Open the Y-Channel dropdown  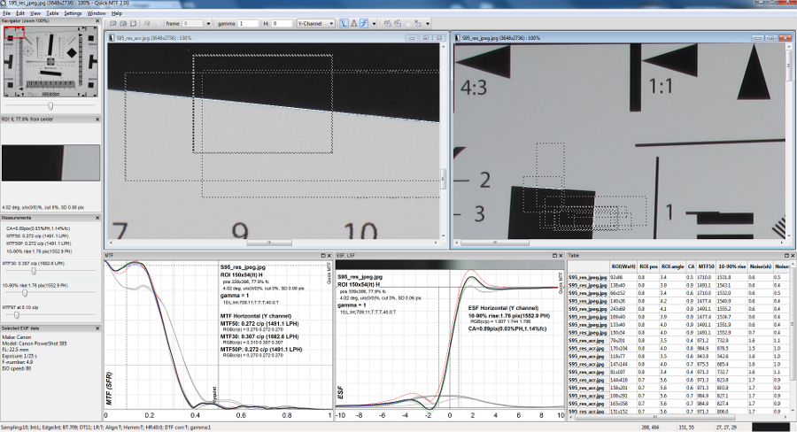[x=315, y=24]
